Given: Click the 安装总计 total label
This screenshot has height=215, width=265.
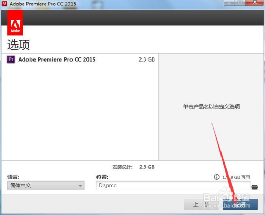Looking at the screenshot, I should [x=122, y=167].
